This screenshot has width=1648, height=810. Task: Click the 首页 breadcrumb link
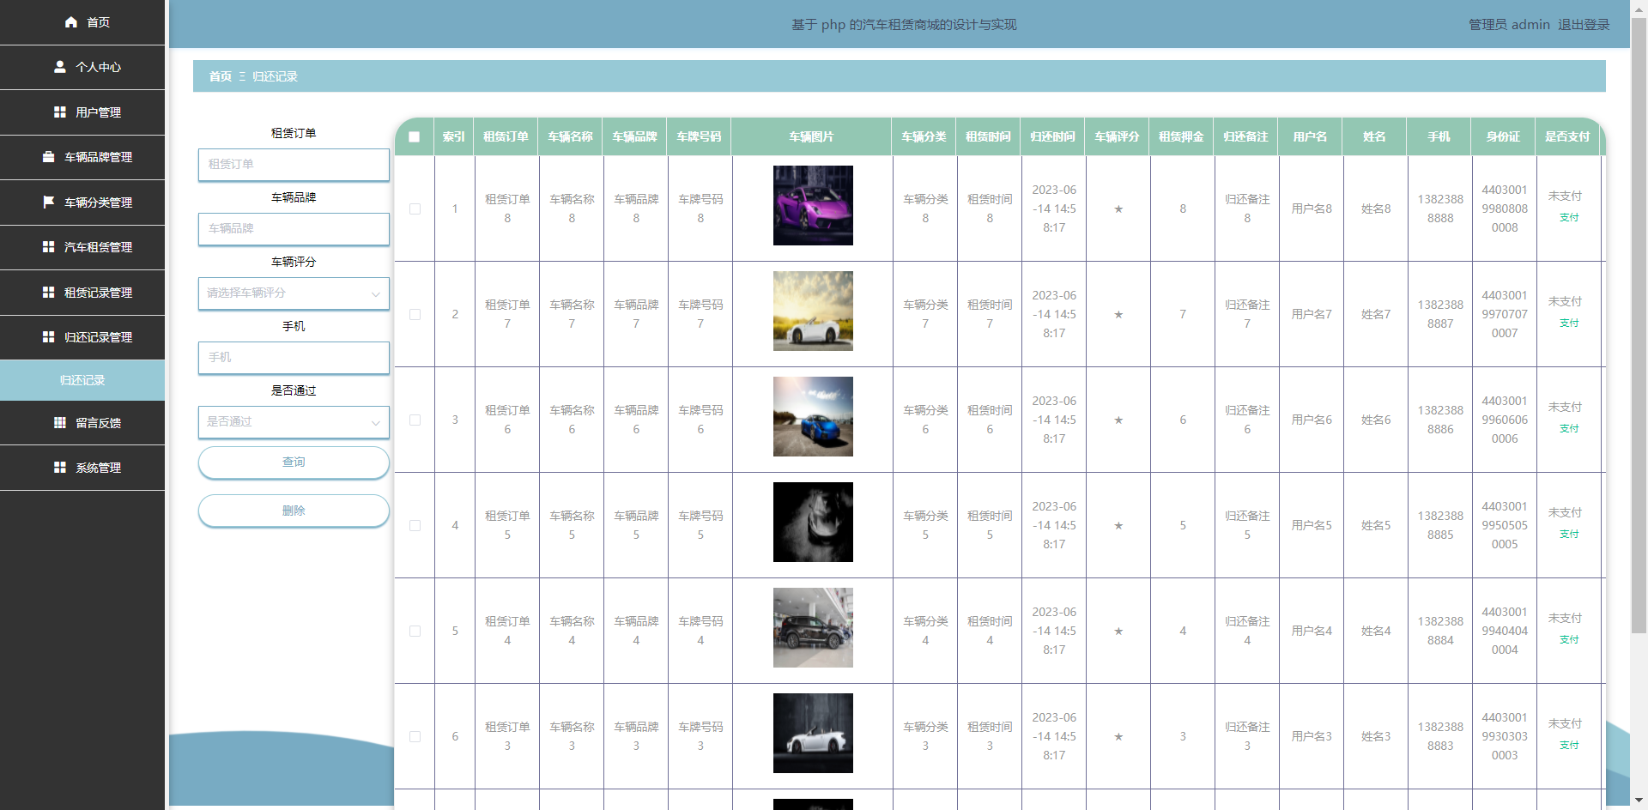tap(221, 76)
